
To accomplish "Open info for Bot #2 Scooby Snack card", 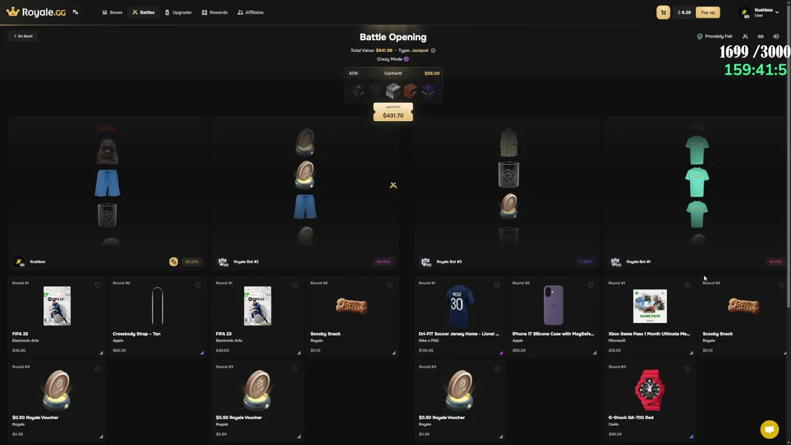I will (x=390, y=285).
